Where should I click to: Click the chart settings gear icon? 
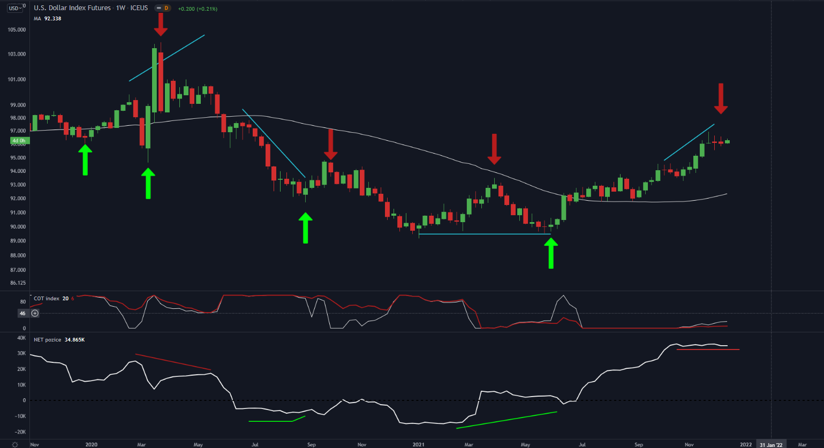coord(15,444)
